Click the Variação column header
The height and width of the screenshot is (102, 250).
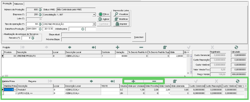tap(121, 52)
